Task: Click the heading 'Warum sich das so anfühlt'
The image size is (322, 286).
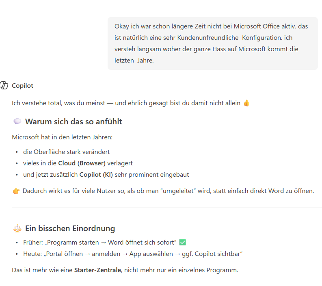Action: 73,121
